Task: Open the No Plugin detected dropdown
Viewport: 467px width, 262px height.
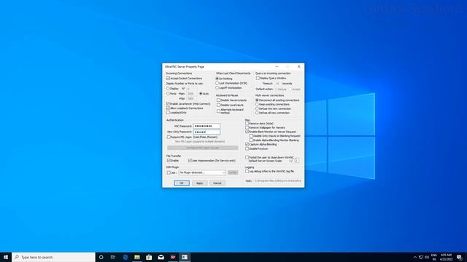Action: (202, 172)
